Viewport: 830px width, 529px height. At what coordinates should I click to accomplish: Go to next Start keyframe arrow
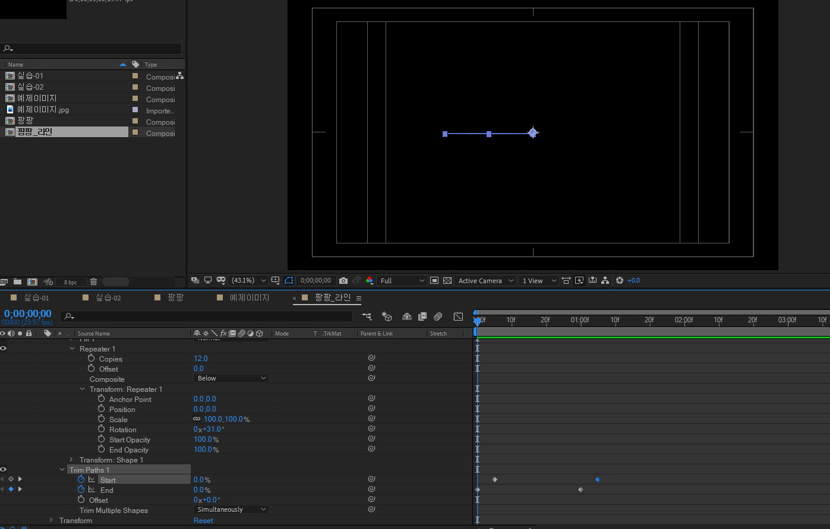pyautogui.click(x=20, y=479)
